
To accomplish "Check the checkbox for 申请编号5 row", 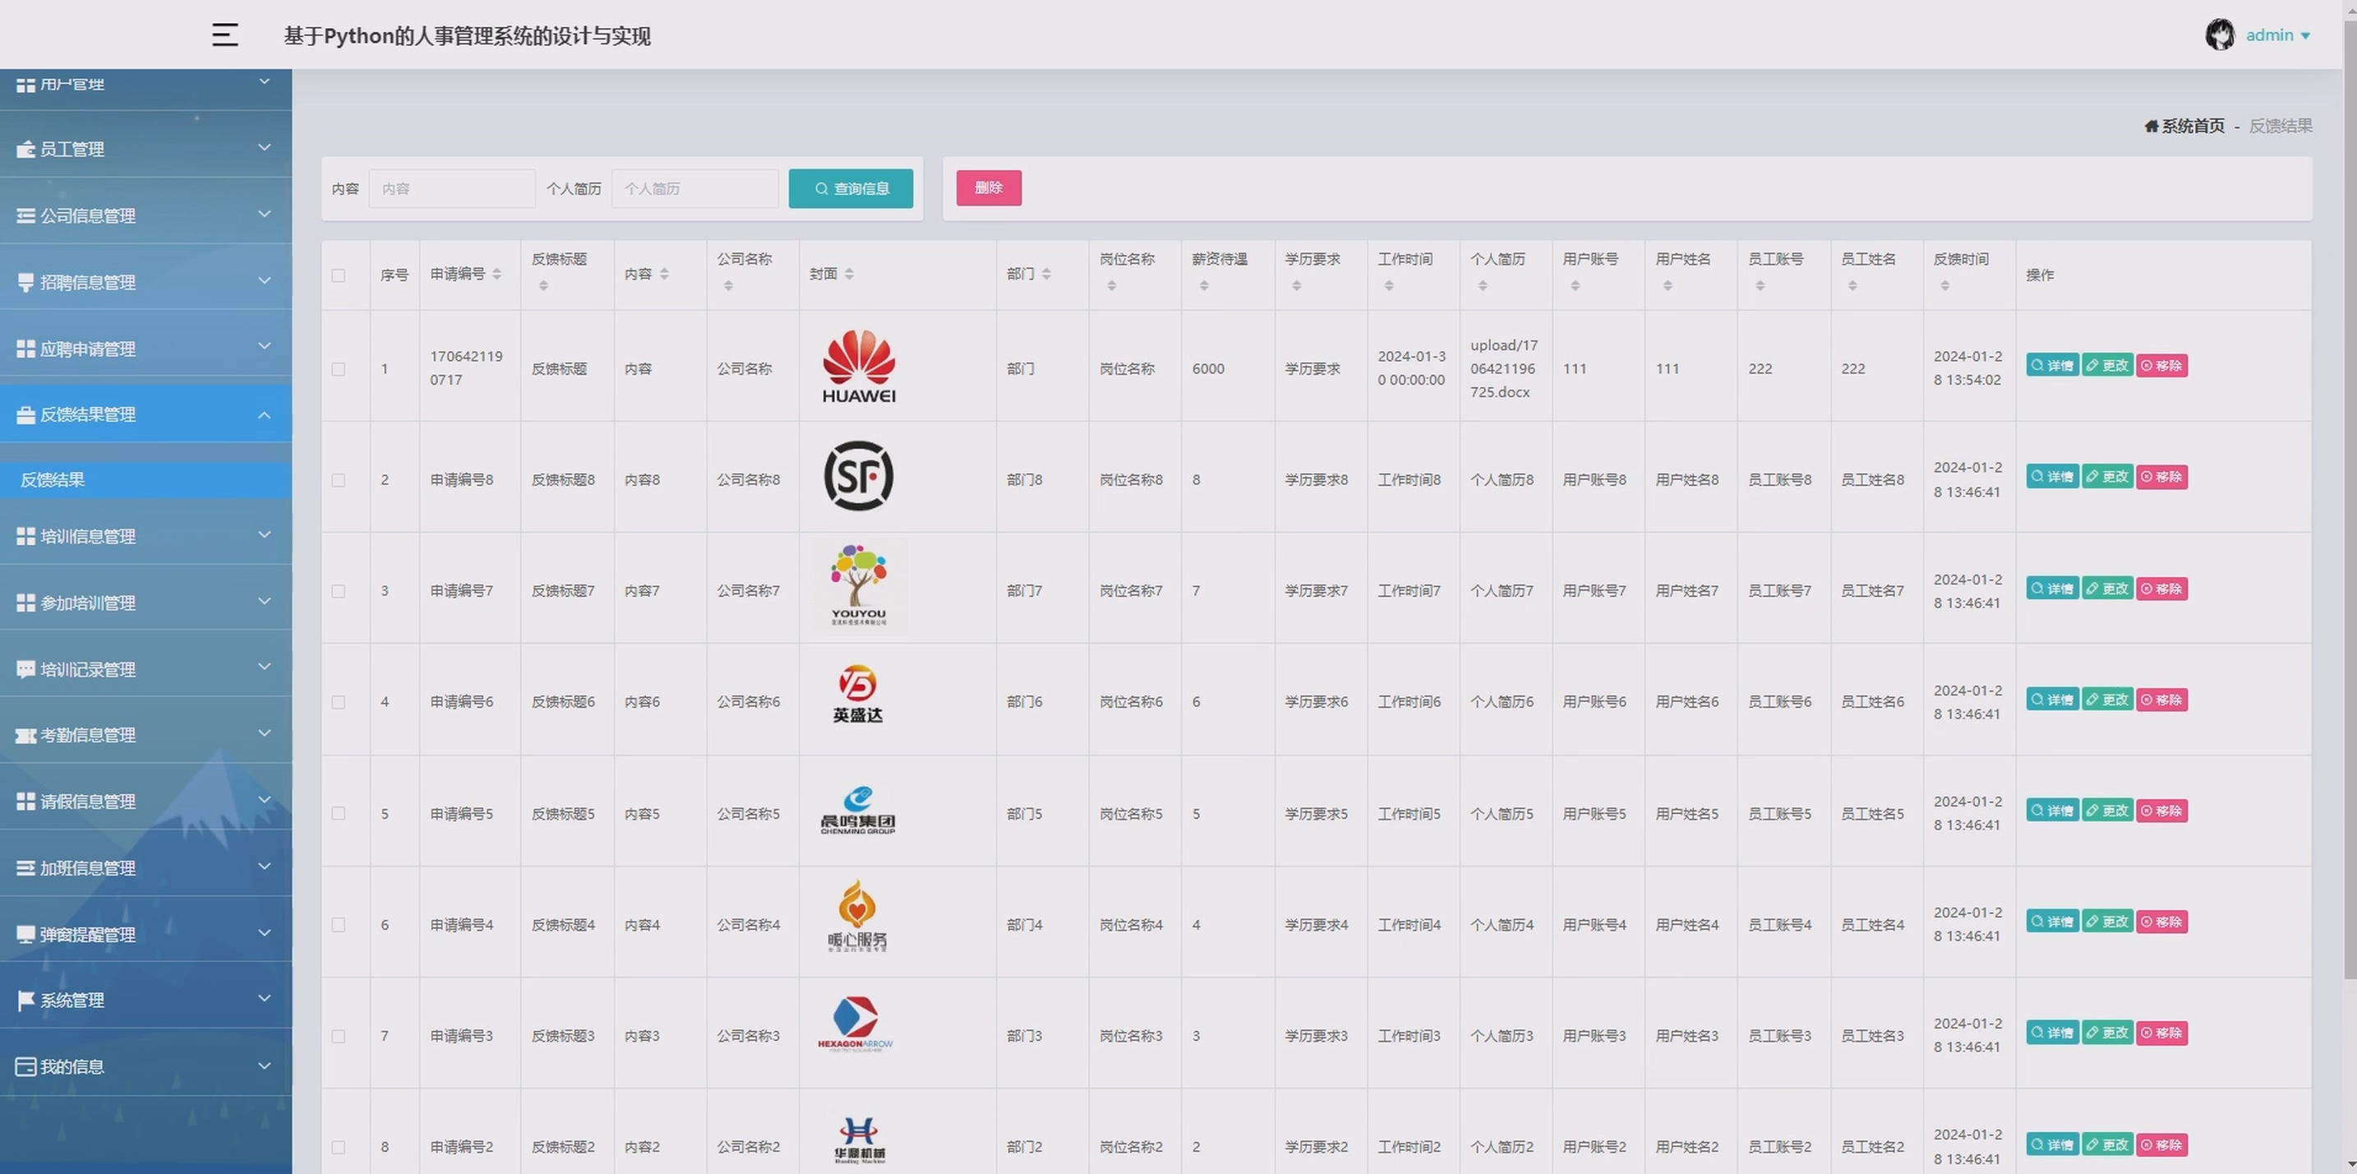I will click(339, 813).
